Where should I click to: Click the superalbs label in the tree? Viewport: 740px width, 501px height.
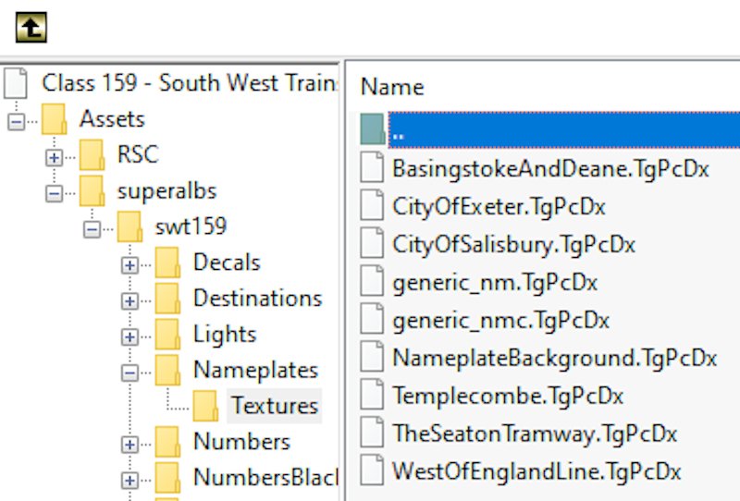click(167, 191)
